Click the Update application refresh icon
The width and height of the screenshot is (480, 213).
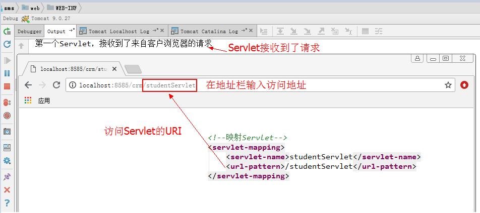[7, 44]
